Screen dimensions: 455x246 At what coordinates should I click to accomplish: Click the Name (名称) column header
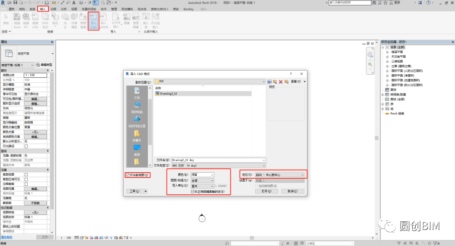[x=158, y=88]
